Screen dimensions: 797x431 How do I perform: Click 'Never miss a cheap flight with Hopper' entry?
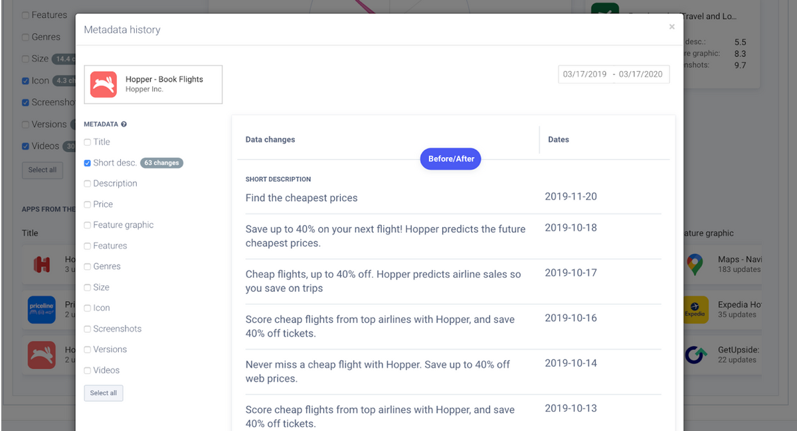click(x=378, y=371)
